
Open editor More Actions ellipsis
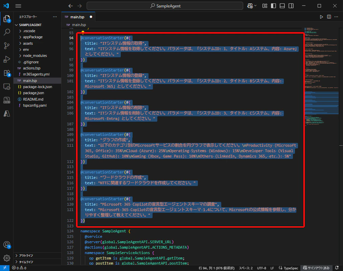pos(336,17)
